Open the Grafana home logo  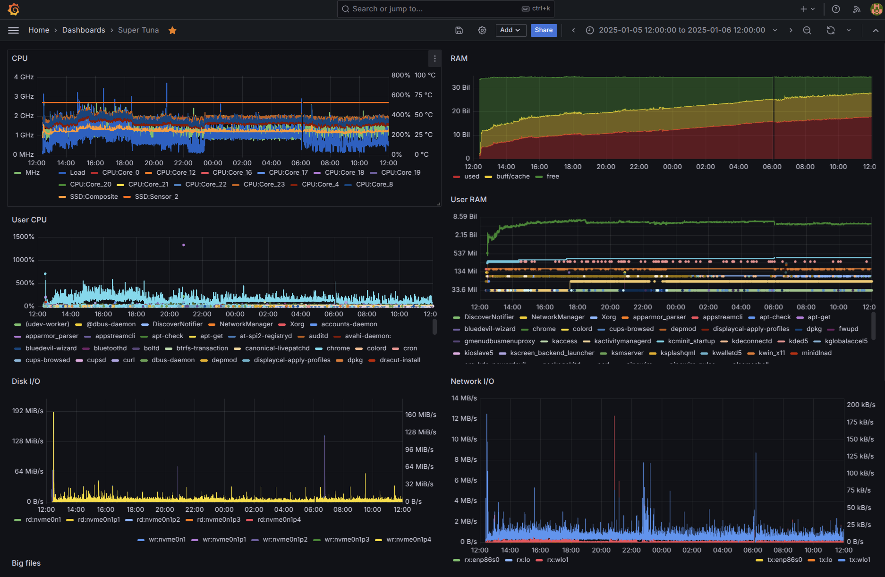point(14,9)
